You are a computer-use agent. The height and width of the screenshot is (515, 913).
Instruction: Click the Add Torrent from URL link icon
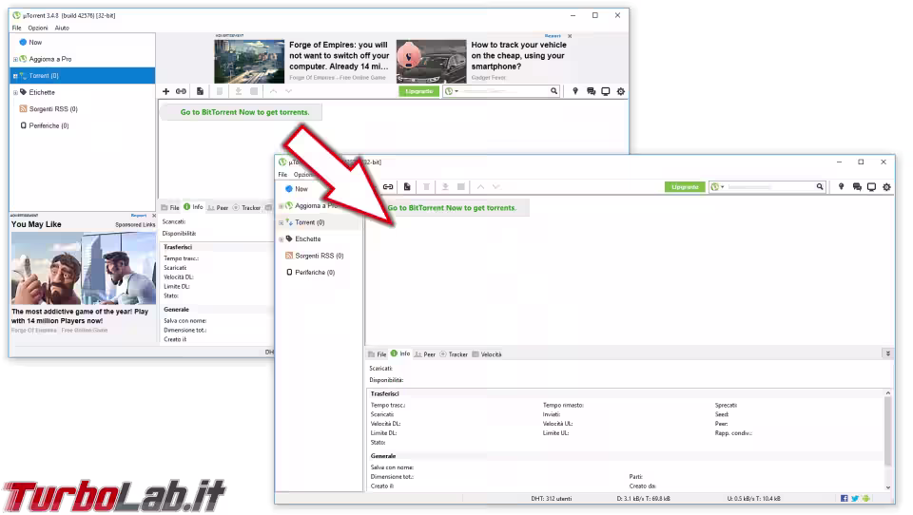click(x=181, y=91)
